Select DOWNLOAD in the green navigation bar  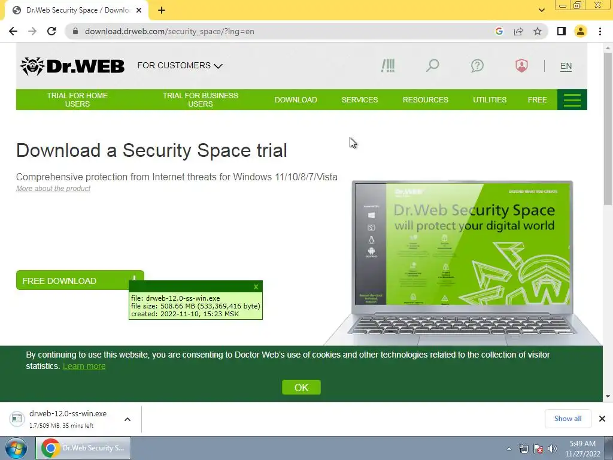click(296, 100)
